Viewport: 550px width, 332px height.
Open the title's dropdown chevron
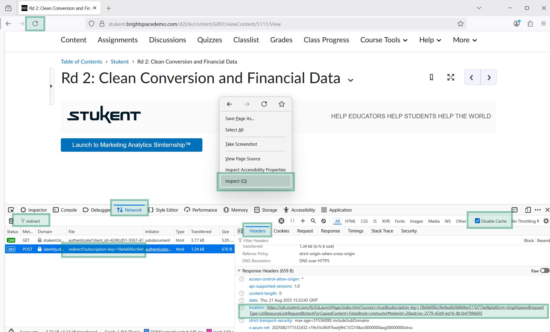tap(351, 80)
